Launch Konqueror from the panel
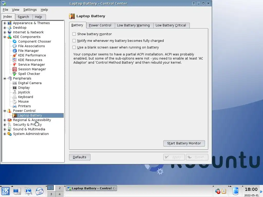263x197 pixels. [x=28, y=191]
